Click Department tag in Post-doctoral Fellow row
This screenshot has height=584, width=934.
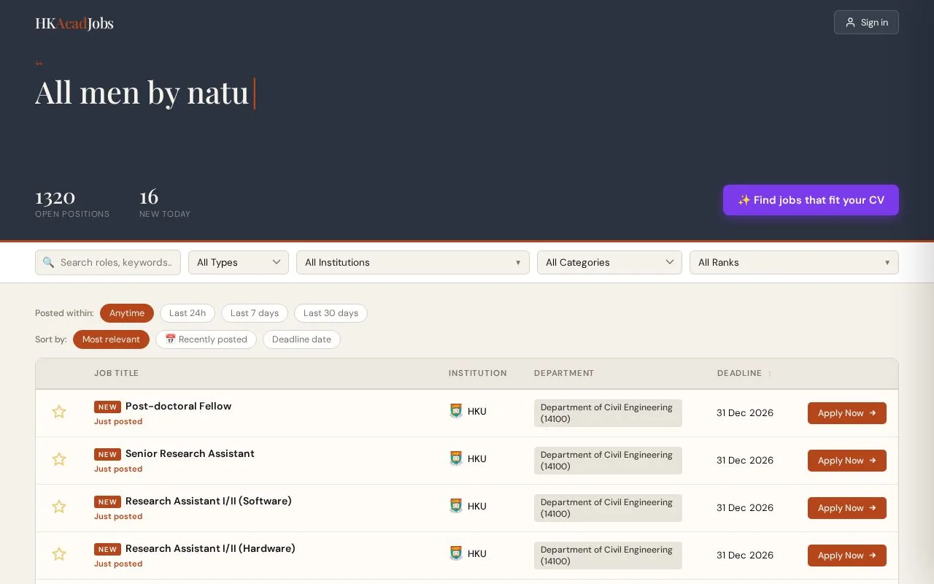[x=608, y=413]
